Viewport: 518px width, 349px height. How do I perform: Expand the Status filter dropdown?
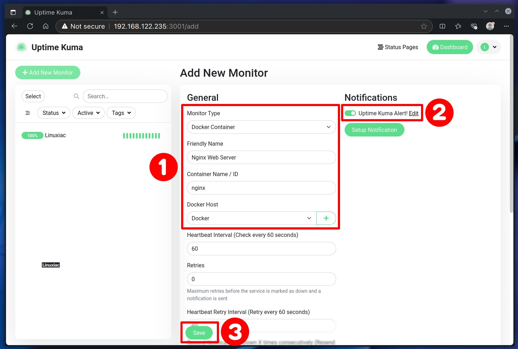pos(54,113)
